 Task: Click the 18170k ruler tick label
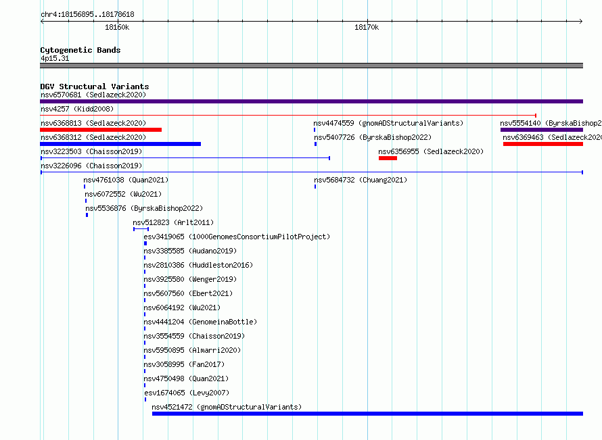[367, 27]
